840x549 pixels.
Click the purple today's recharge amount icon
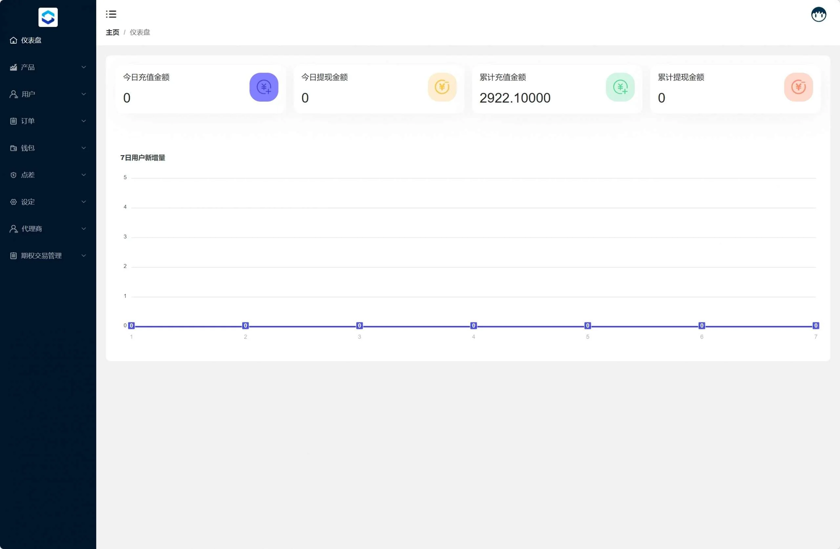(x=263, y=87)
